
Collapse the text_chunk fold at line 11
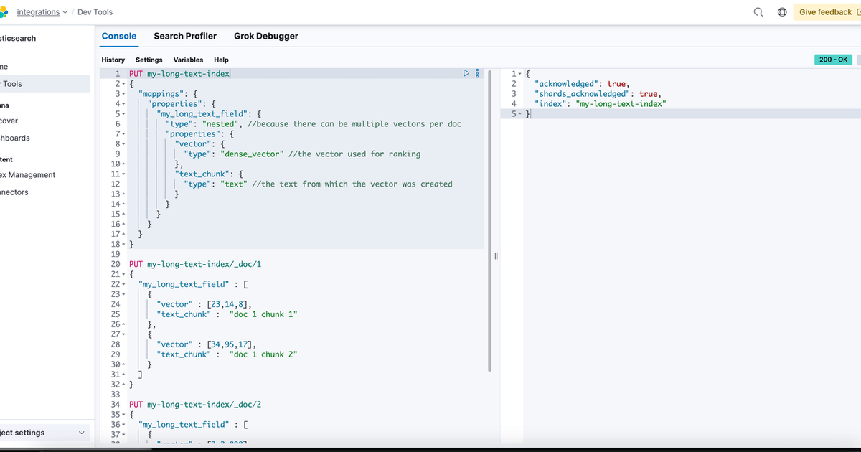pos(125,174)
